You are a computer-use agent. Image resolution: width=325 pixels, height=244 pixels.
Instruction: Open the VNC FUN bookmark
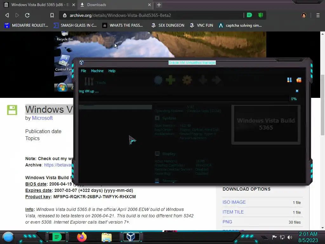202,25
